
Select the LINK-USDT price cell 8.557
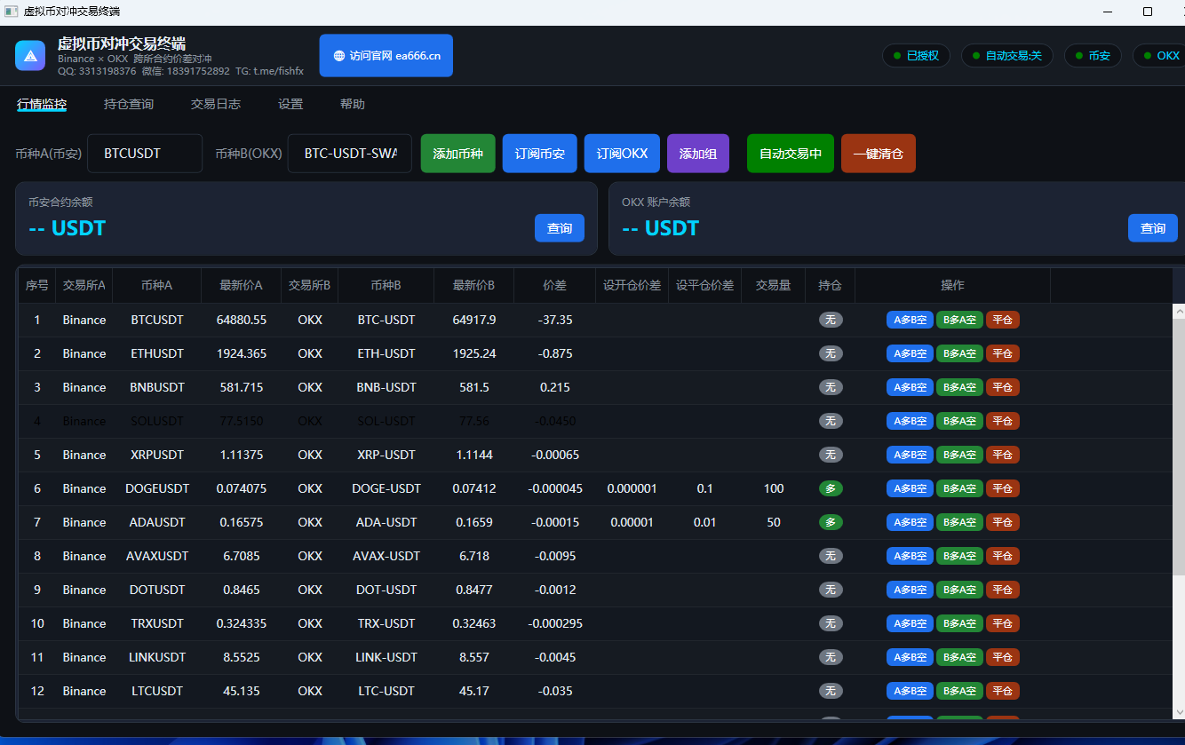coord(474,657)
